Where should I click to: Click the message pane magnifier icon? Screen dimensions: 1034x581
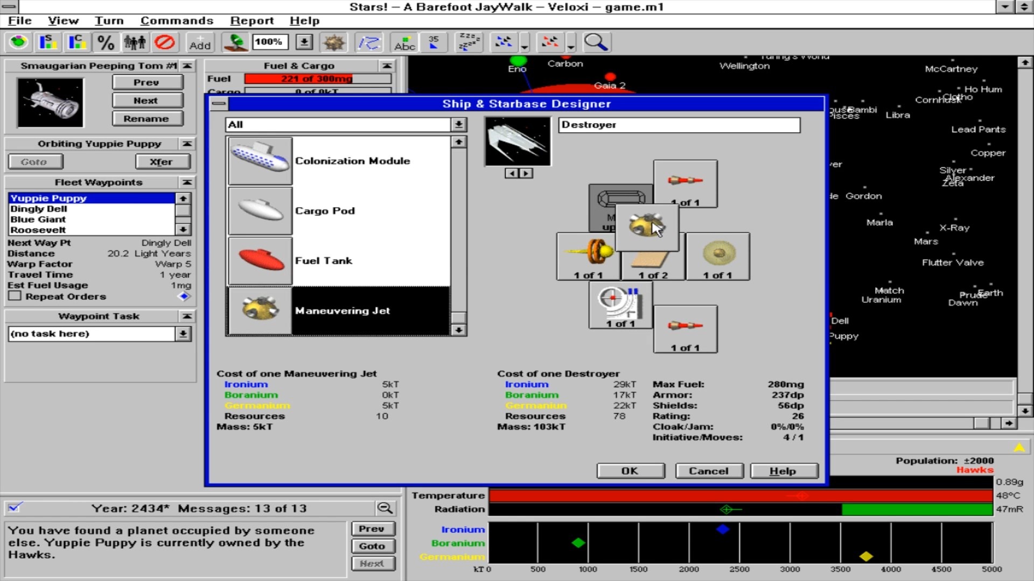click(x=386, y=508)
